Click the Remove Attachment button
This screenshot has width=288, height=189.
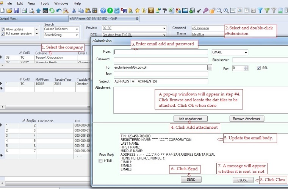[247, 119]
